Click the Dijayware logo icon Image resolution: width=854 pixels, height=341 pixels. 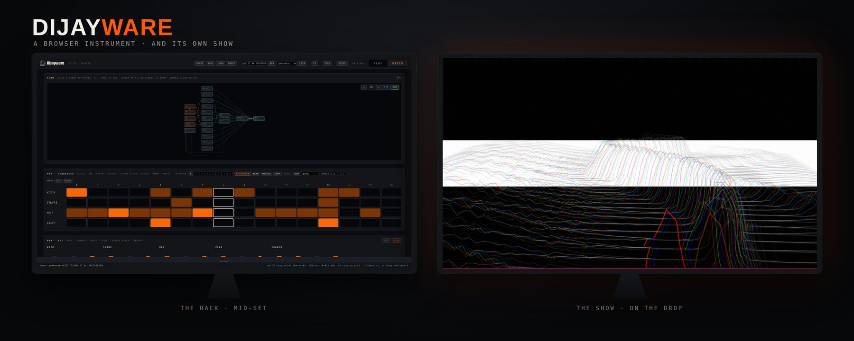point(43,63)
